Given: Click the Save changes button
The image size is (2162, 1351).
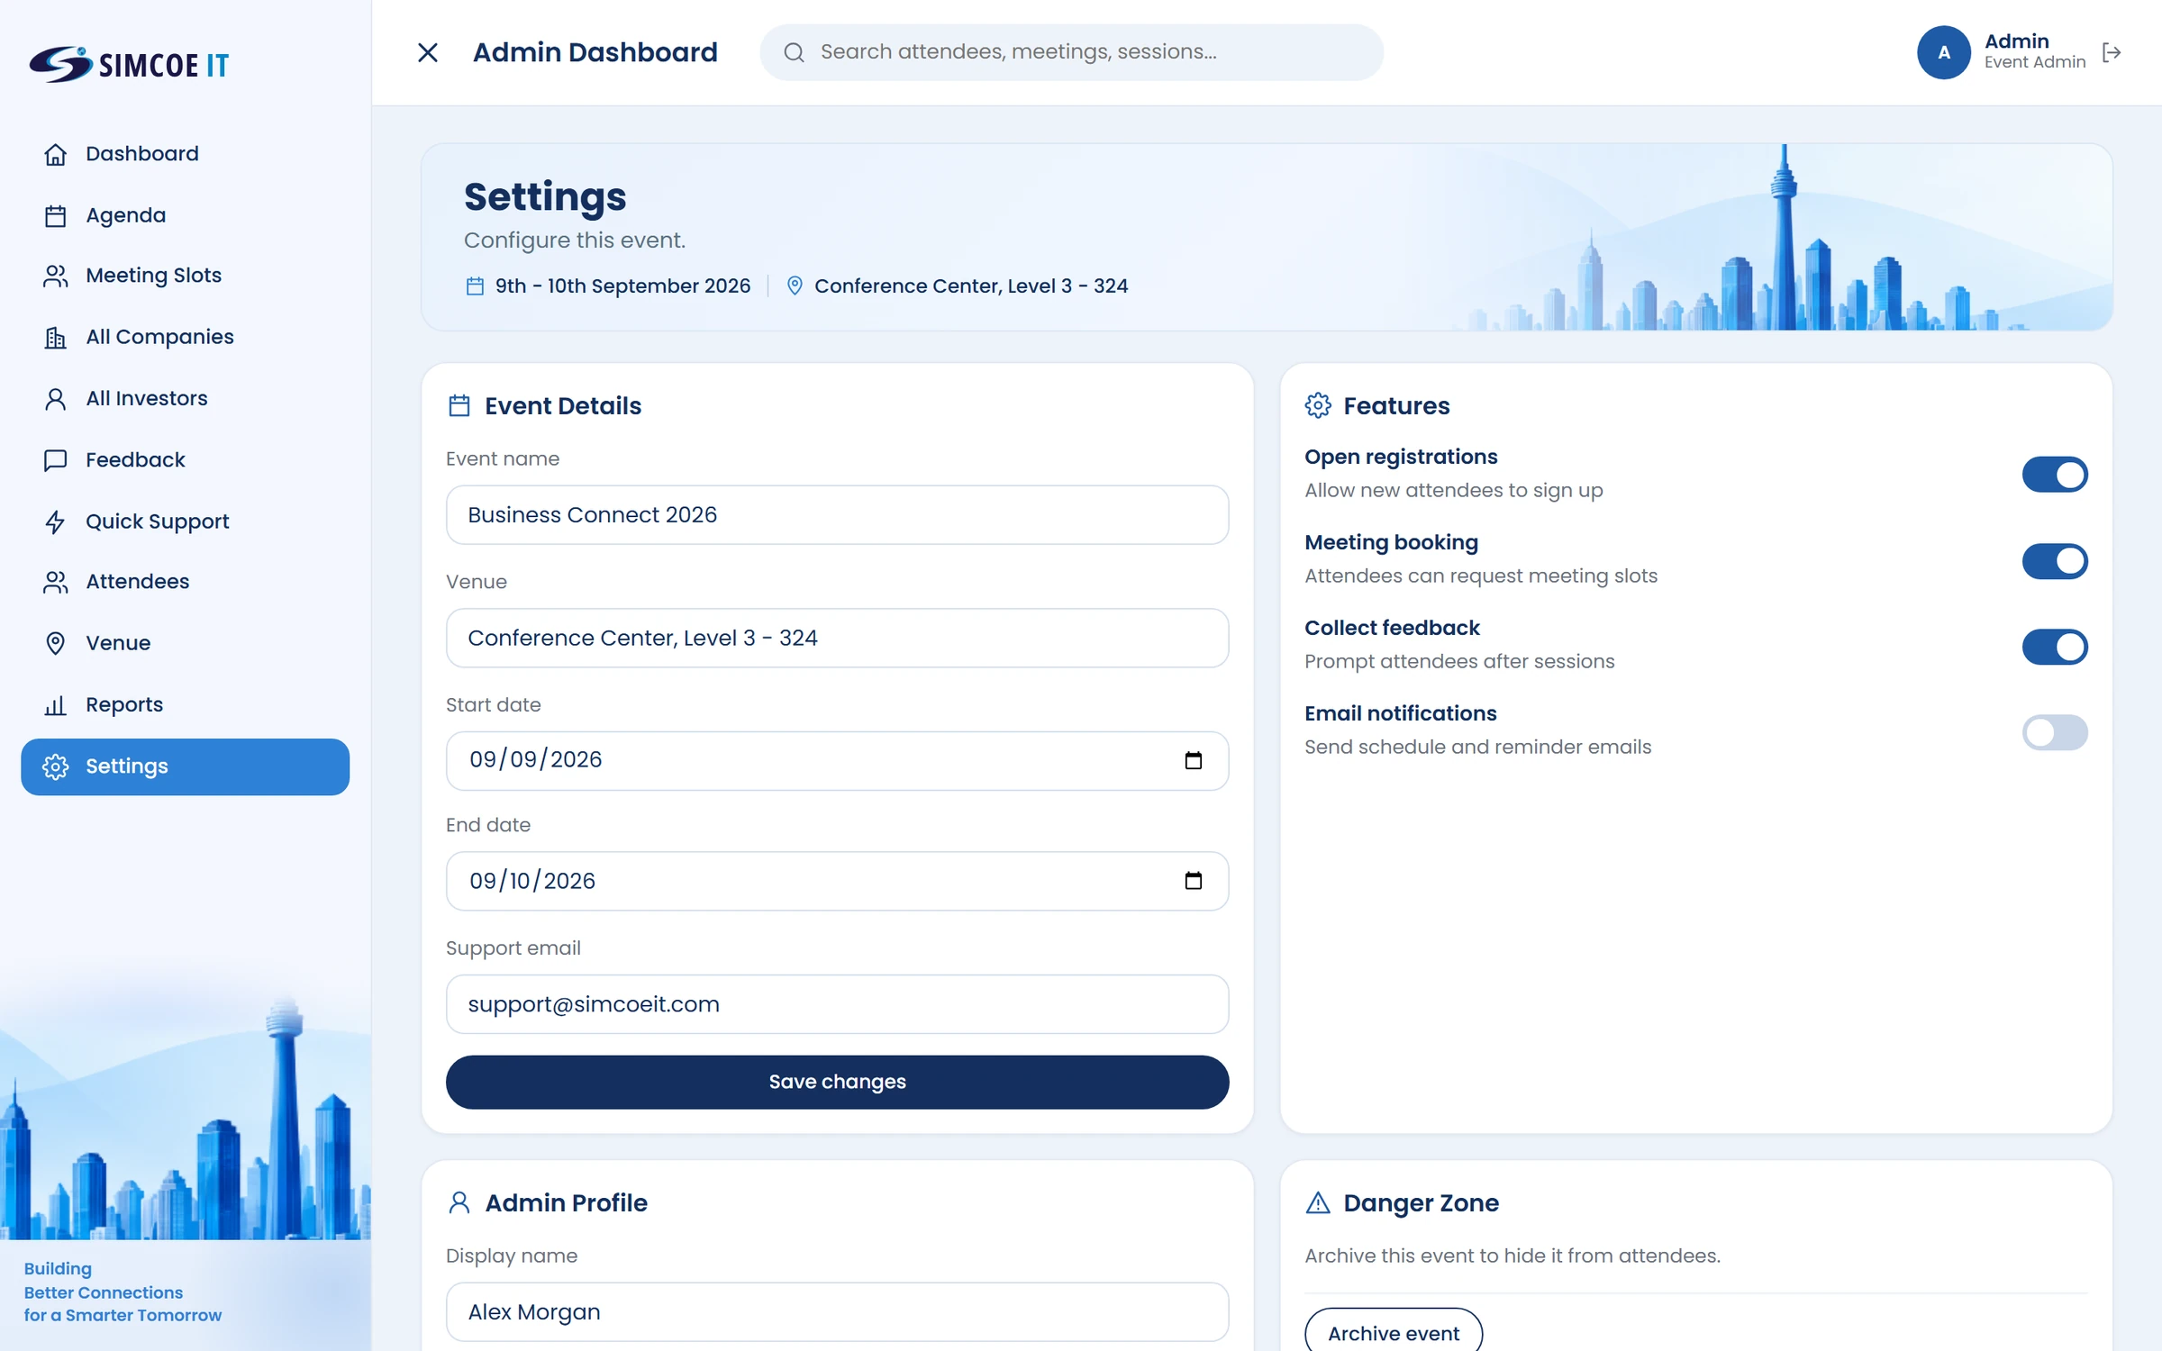Looking at the screenshot, I should (837, 1082).
